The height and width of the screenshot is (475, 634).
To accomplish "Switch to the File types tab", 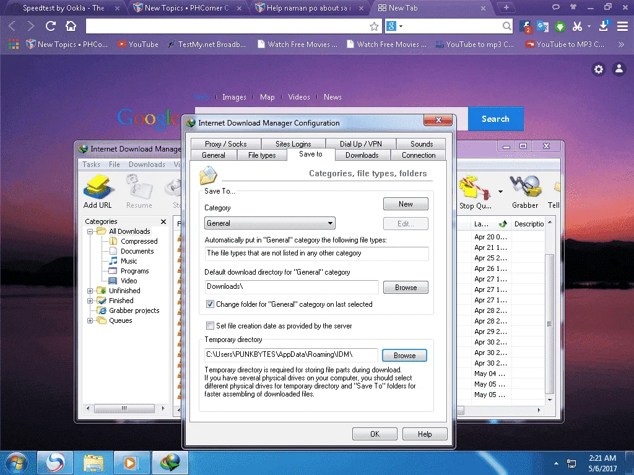I will [x=262, y=155].
